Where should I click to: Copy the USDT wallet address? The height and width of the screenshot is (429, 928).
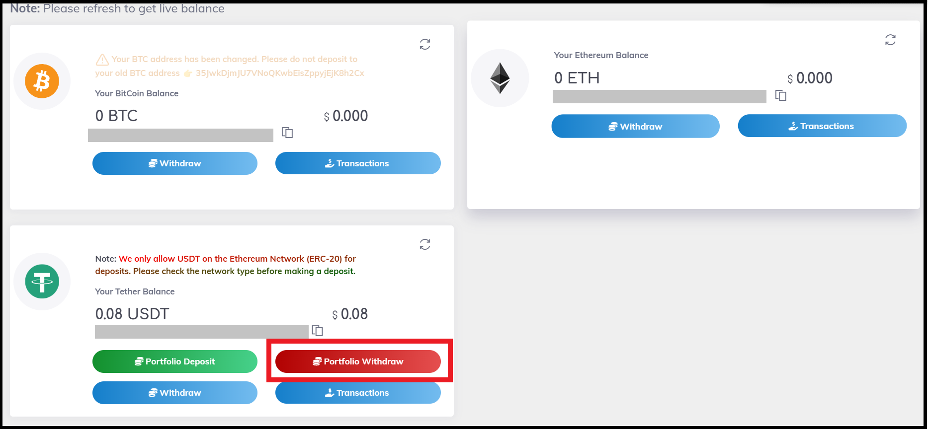tap(317, 331)
